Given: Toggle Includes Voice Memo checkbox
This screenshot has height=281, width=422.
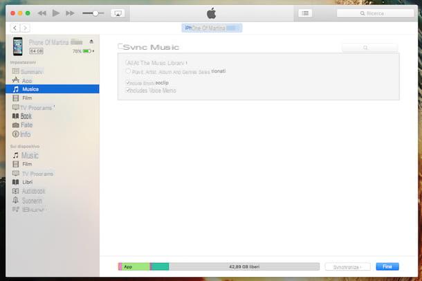Looking at the screenshot, I should tap(128, 90).
